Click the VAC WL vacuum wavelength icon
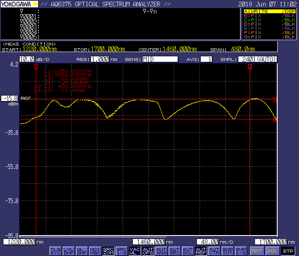299x256 pixels. coord(135,250)
